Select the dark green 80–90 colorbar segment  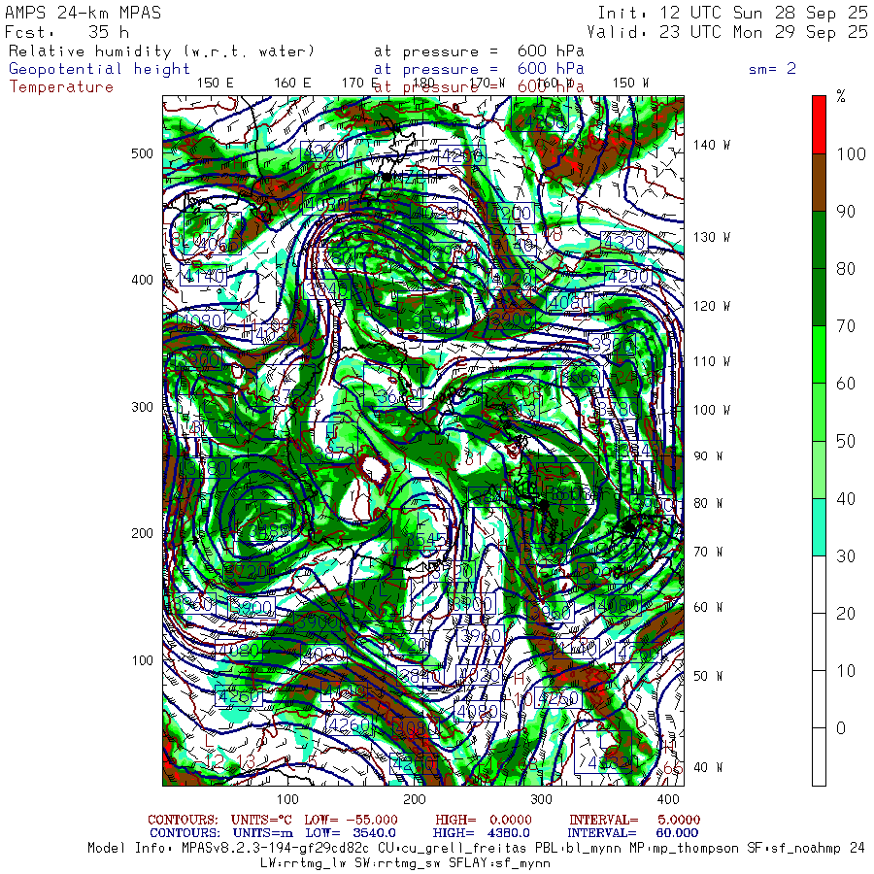click(x=819, y=240)
